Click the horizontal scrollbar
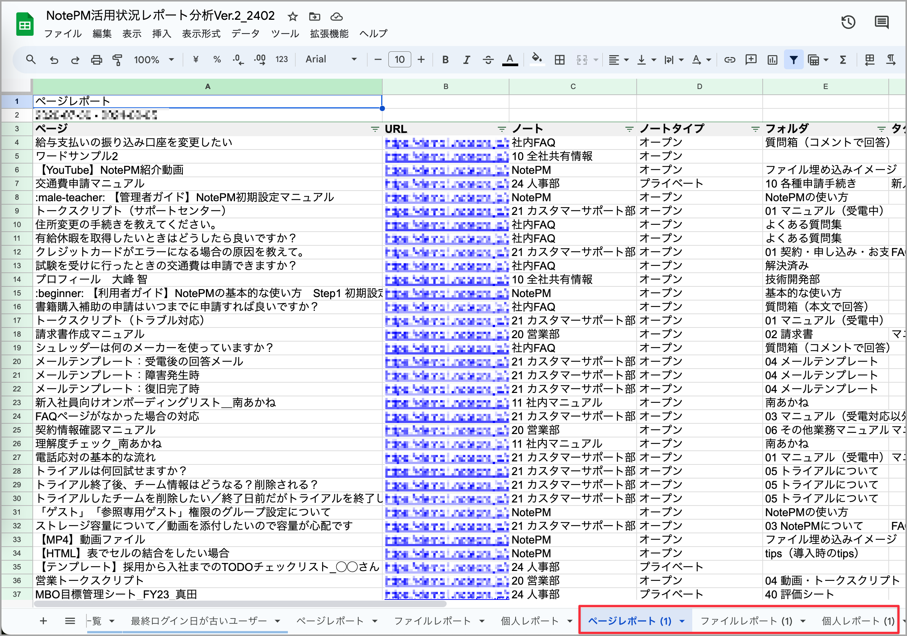This screenshot has height=636, width=907. (240, 604)
